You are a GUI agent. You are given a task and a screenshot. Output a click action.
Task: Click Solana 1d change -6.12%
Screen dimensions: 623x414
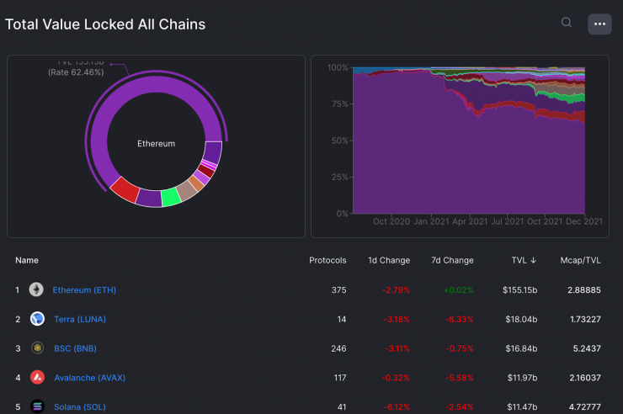pos(397,407)
